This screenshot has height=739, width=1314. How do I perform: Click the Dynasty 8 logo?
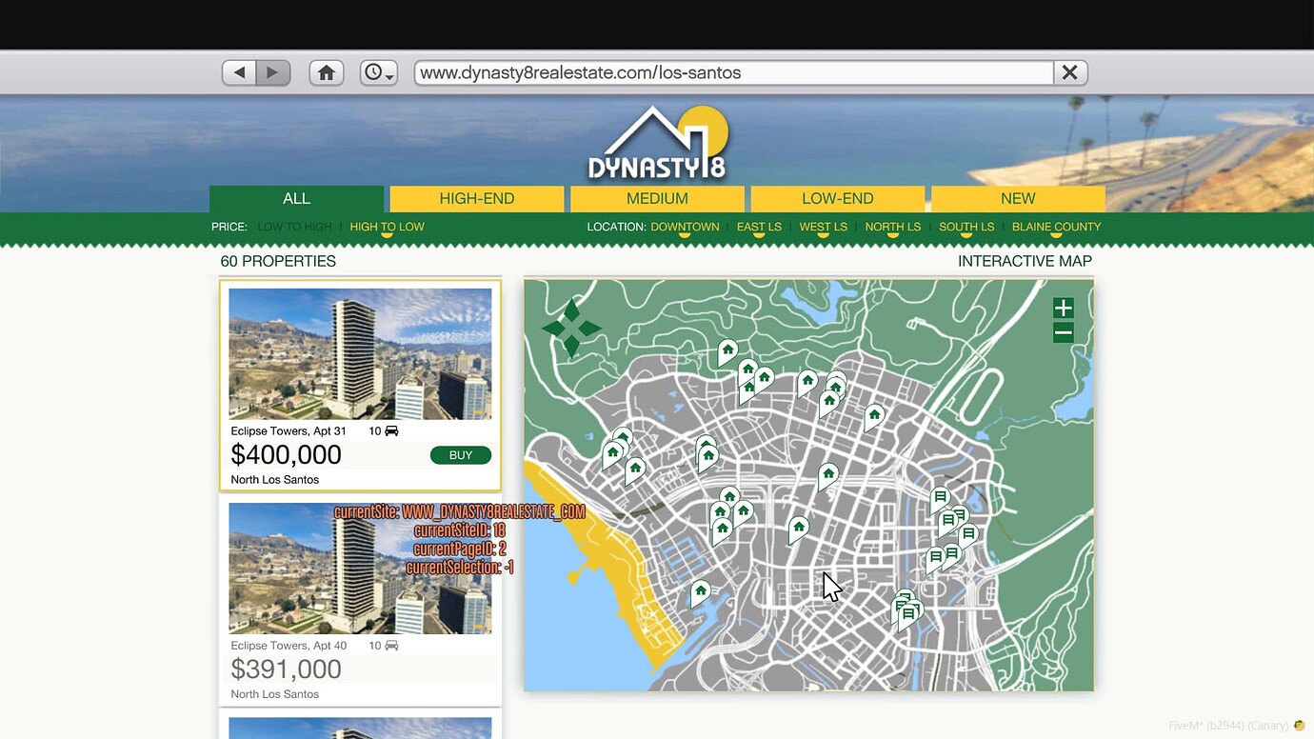point(657,145)
